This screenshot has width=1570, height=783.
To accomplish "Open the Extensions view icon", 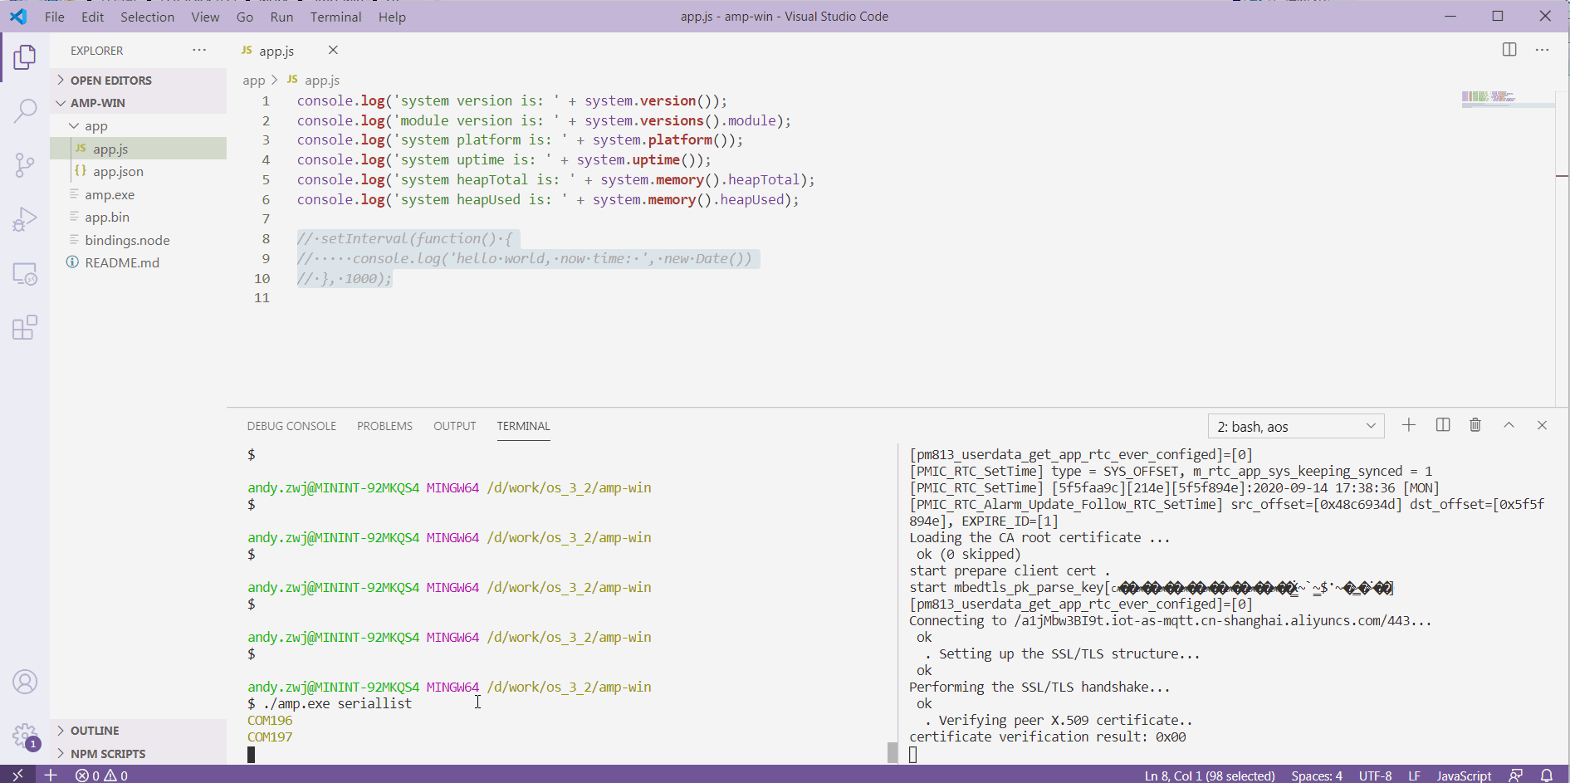I will (25, 327).
